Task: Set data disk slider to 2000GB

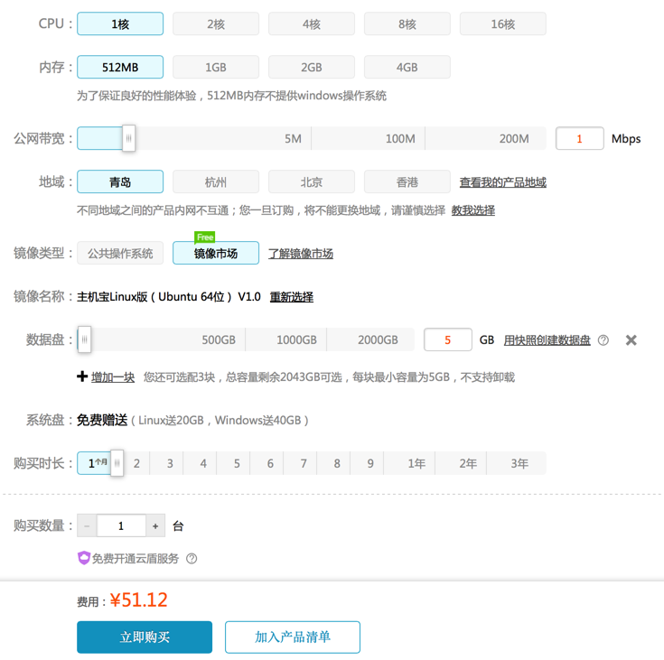Action: 378,340
